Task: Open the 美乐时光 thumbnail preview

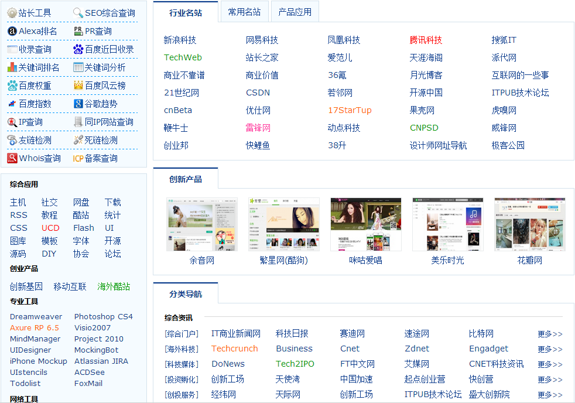Action: point(448,224)
